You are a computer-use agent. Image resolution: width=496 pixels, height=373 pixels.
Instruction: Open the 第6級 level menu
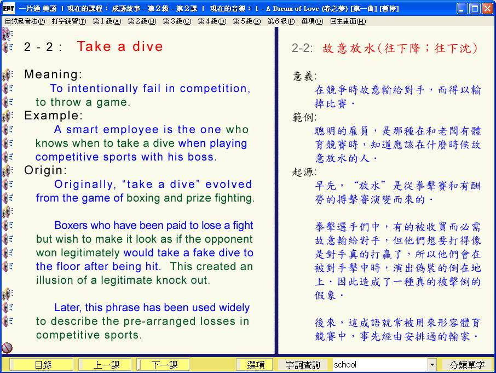click(x=280, y=21)
